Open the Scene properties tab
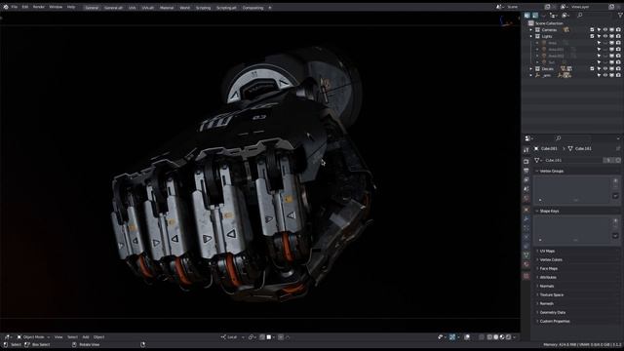Screen dimensions: 624x351 pos(526,189)
